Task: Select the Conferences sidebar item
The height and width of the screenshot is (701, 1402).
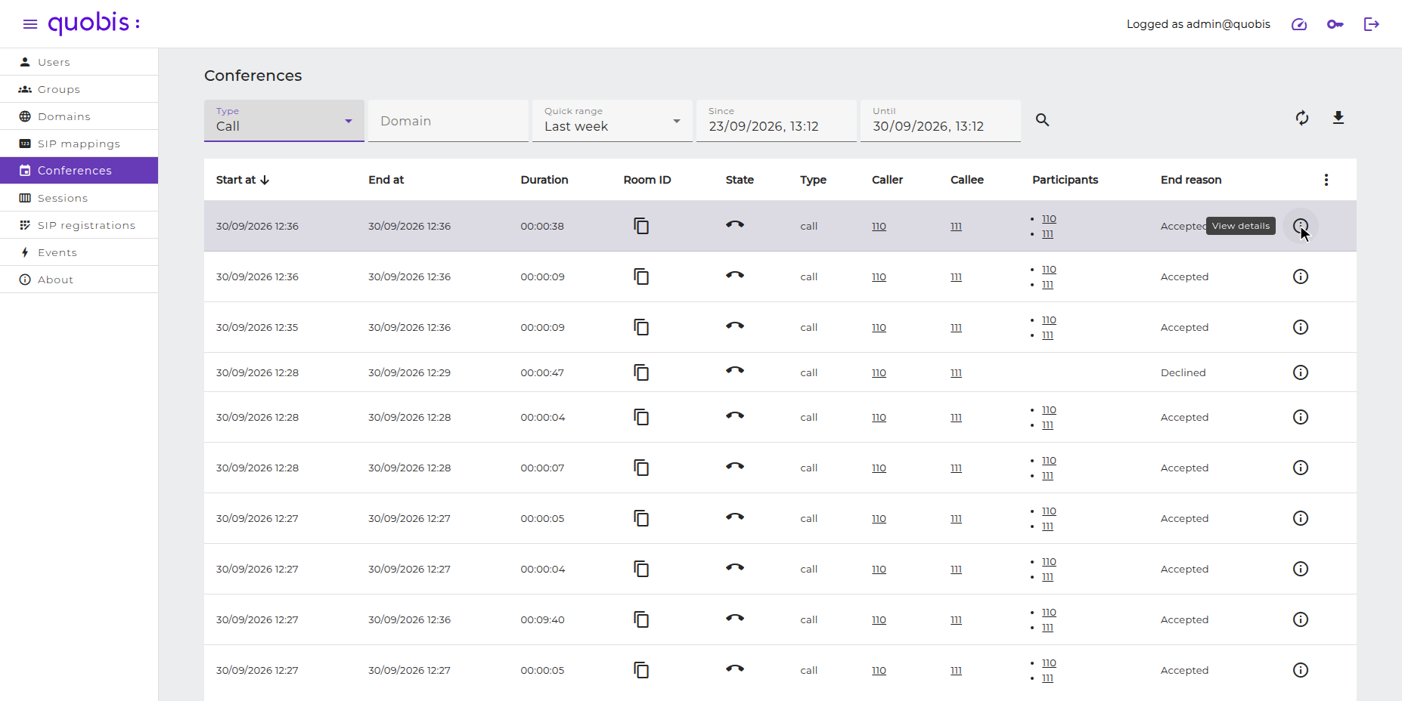Action: coord(79,171)
